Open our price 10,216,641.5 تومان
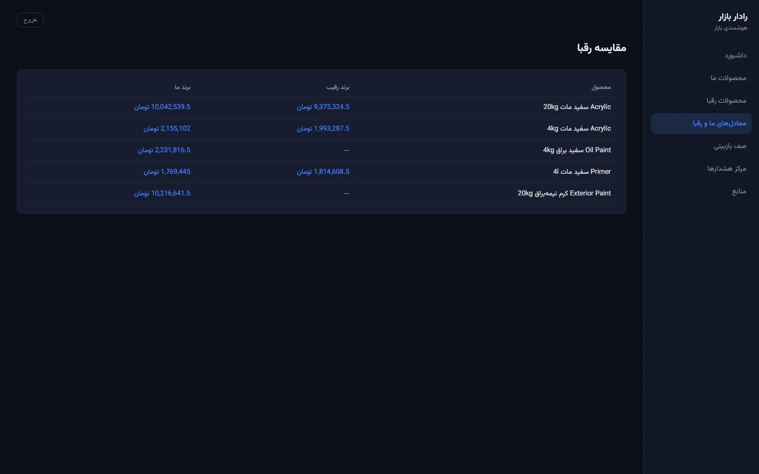759x474 pixels. pos(162,193)
